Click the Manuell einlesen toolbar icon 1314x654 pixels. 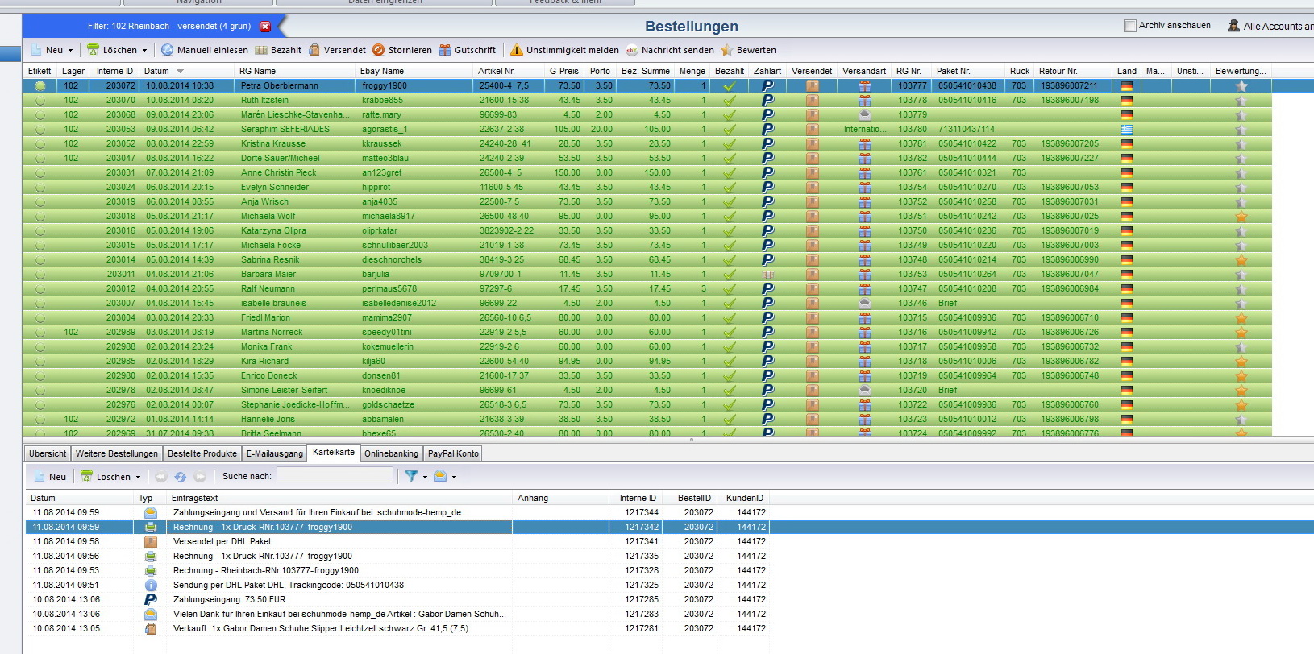(x=168, y=50)
